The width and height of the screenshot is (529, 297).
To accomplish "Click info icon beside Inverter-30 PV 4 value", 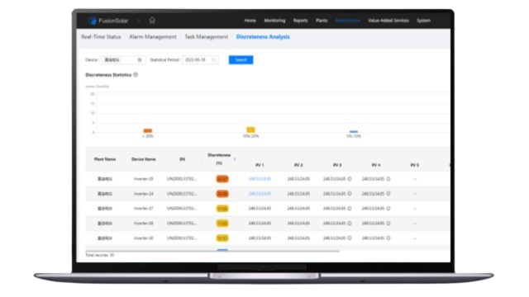I will [x=388, y=238].
